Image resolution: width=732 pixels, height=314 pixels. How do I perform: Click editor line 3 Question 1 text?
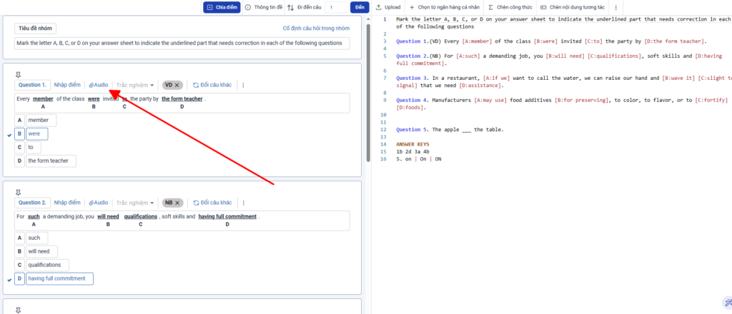[x=551, y=41]
